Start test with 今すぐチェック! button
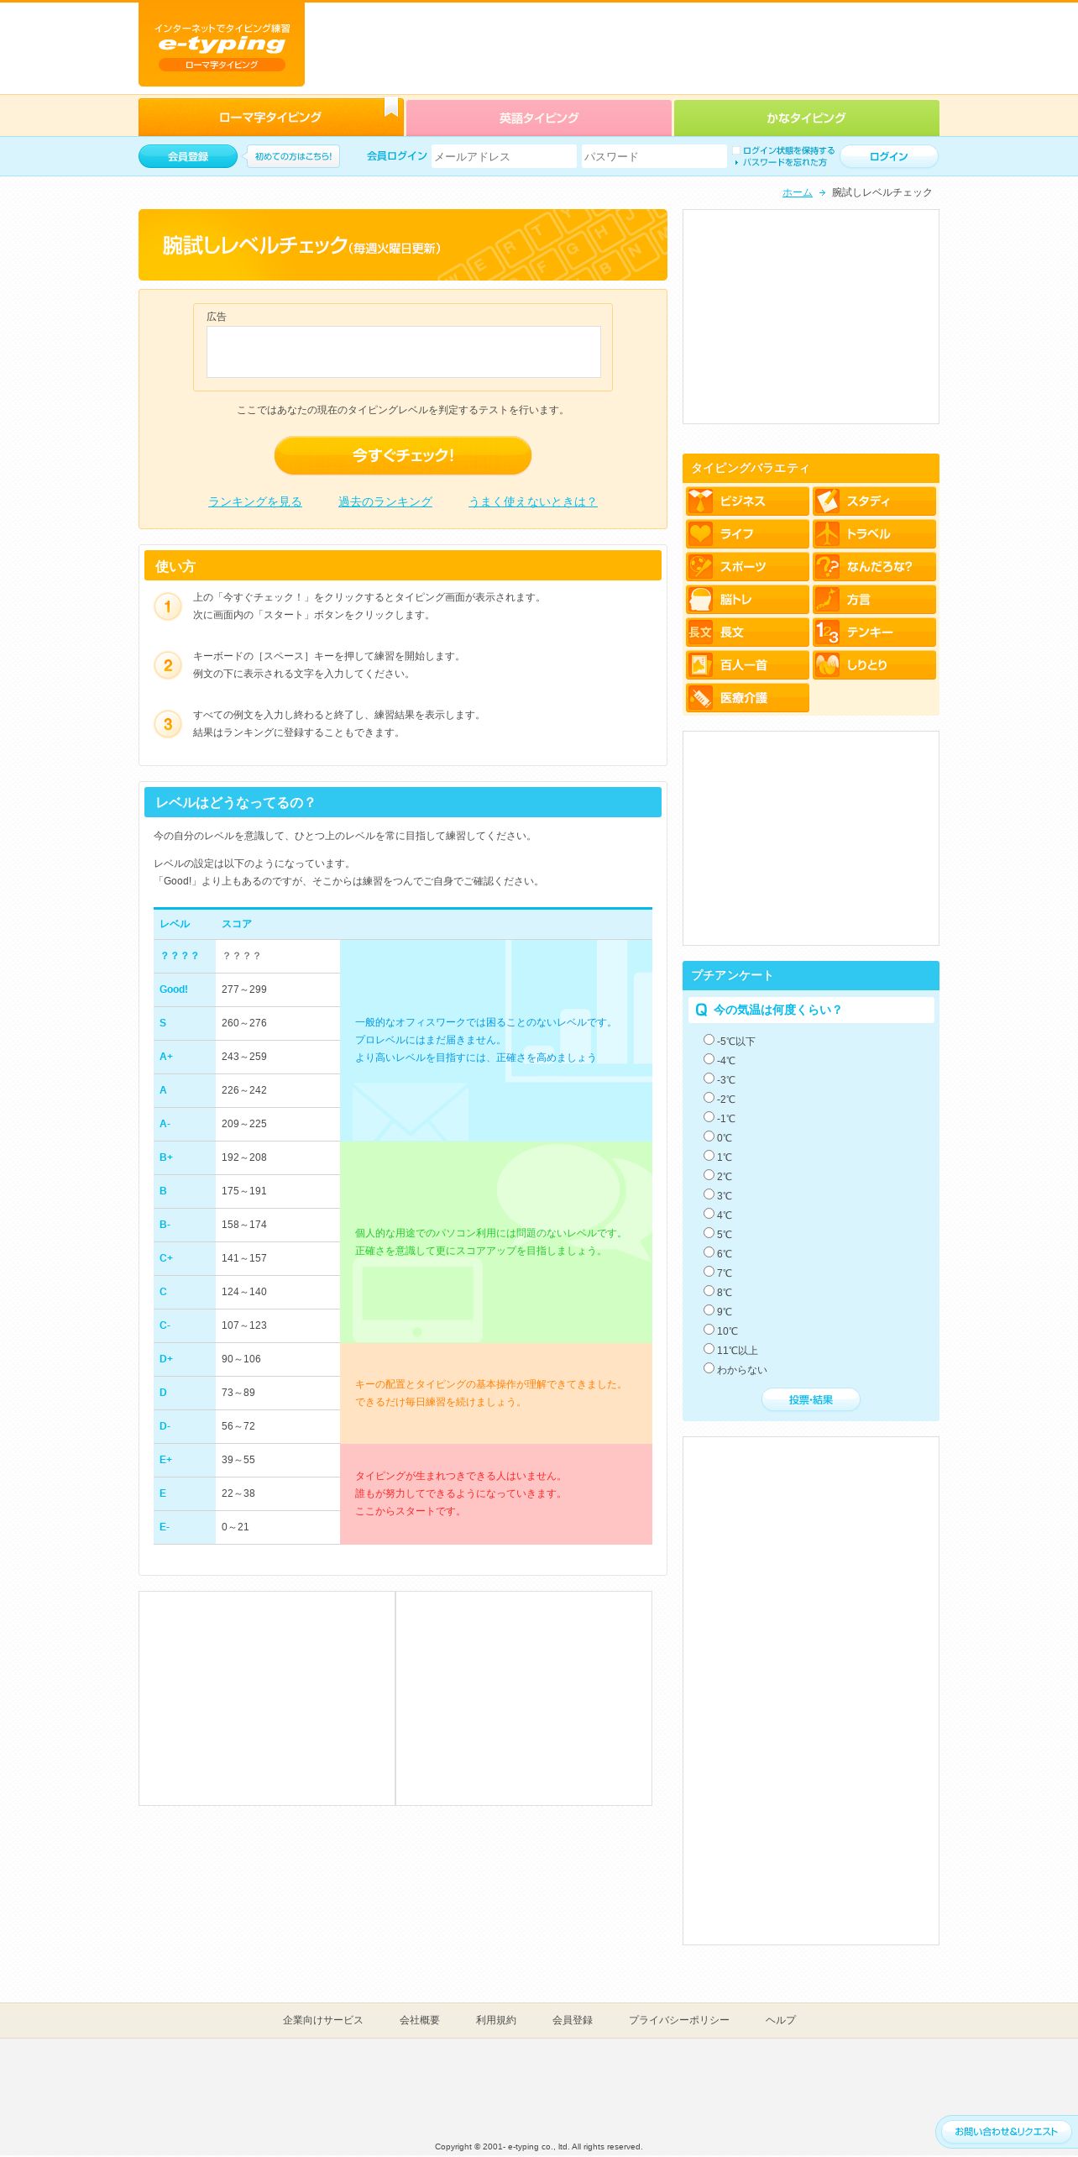Image resolution: width=1078 pixels, height=2157 pixels. point(403,455)
